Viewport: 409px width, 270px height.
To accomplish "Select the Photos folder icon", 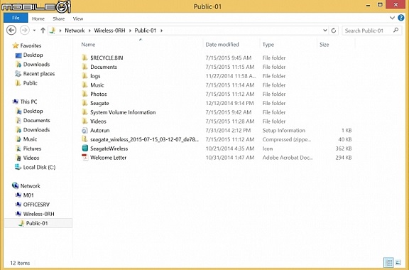I will click(x=84, y=94).
